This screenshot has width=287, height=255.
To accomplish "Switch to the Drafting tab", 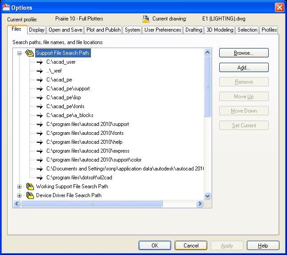I will click(x=194, y=30).
